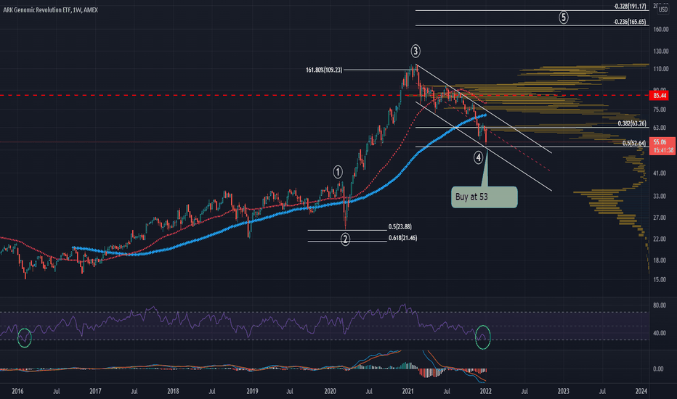Click the red 85.44 price tag
The width and height of the screenshot is (677, 399).
click(x=660, y=95)
